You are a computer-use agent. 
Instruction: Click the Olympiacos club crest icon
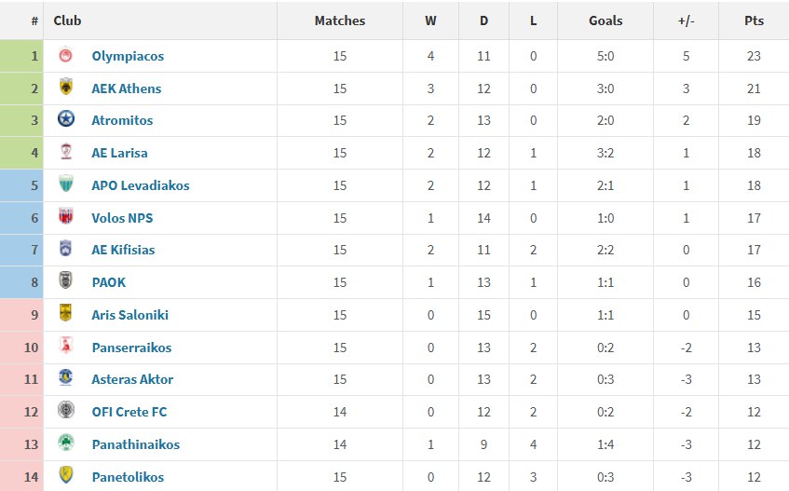point(65,56)
